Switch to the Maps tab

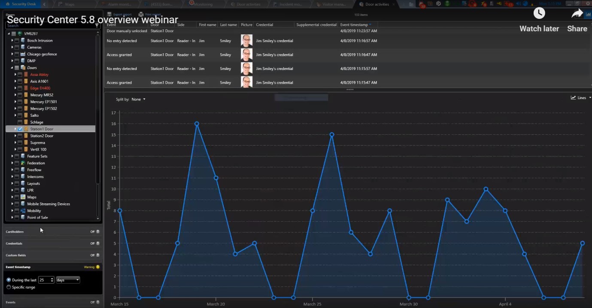click(x=70, y=4)
